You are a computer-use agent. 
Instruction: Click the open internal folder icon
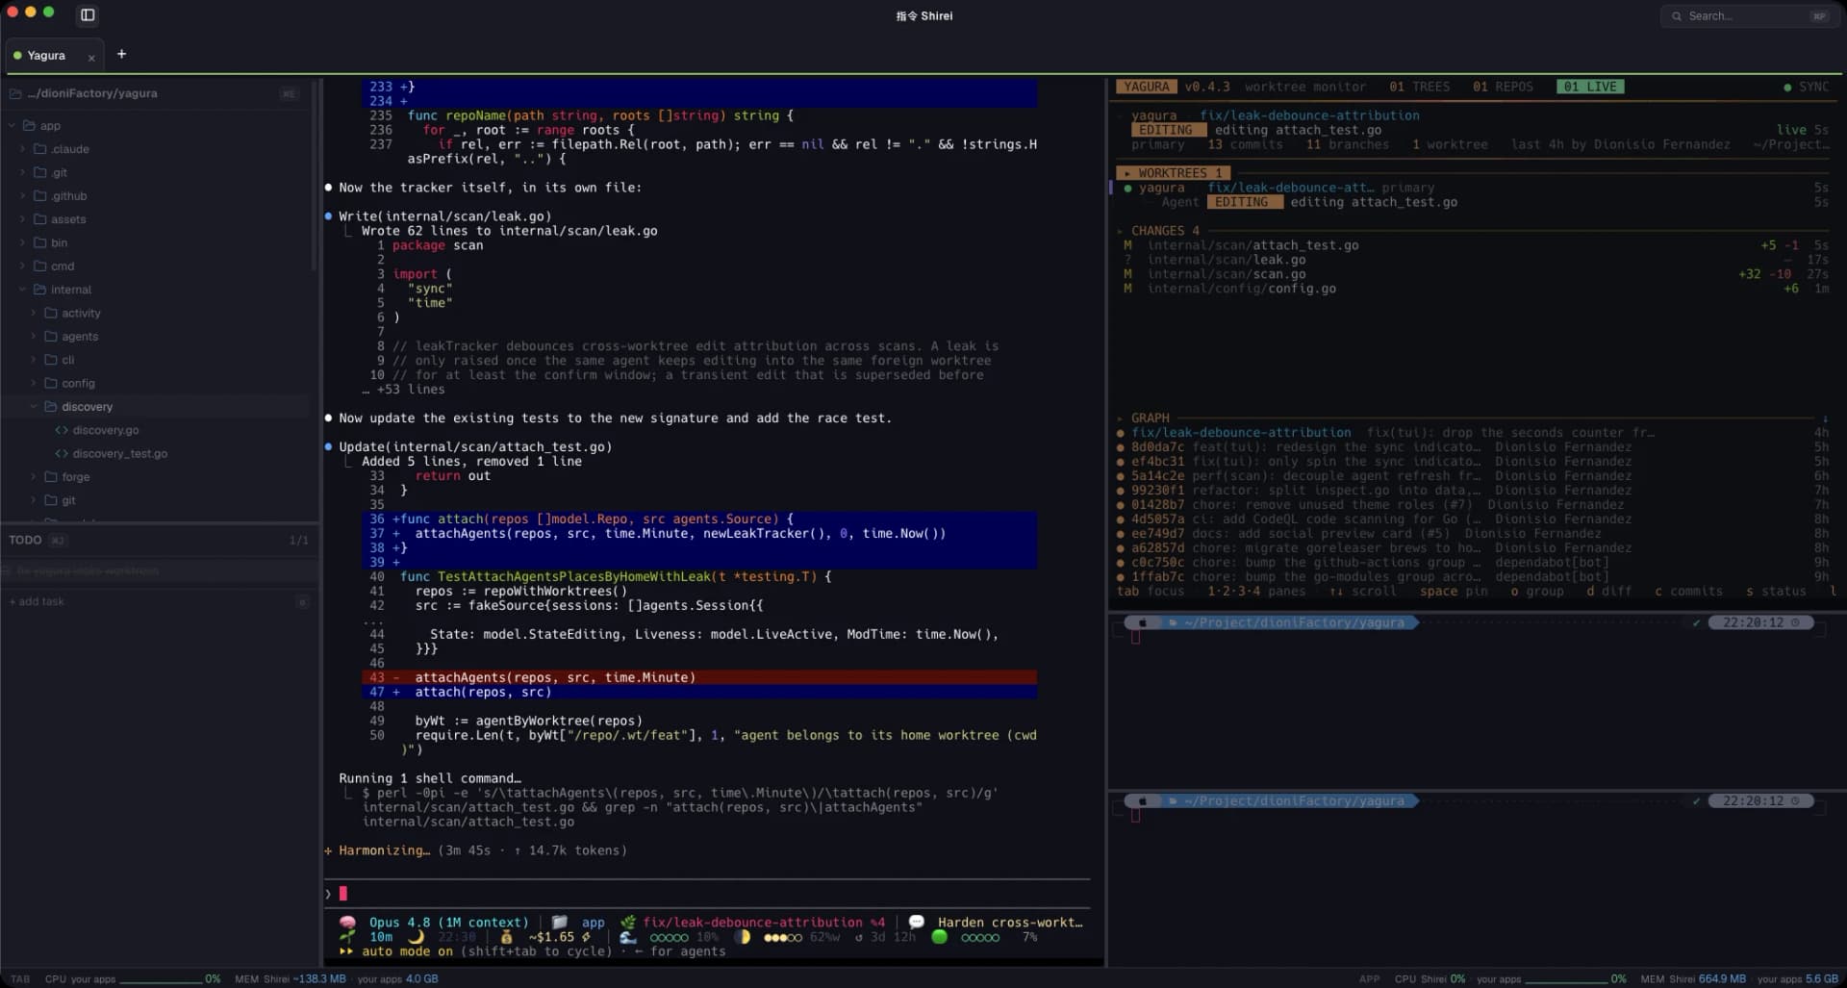(x=40, y=290)
